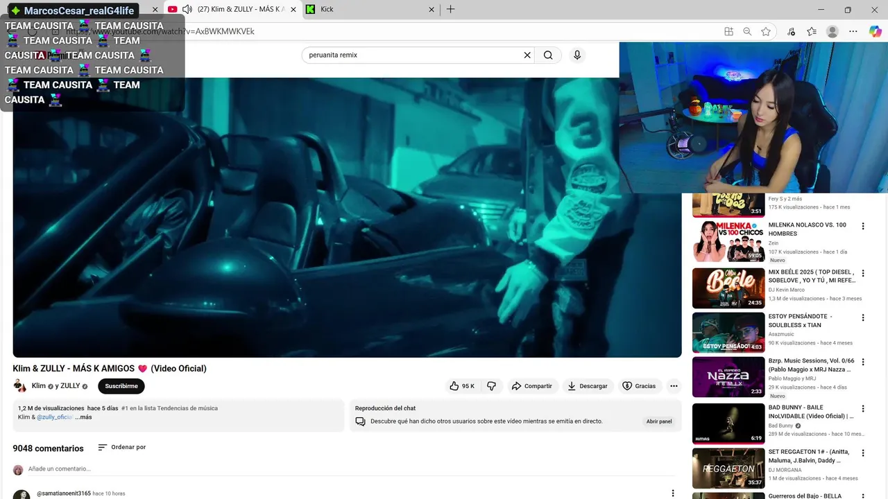Close the Kick tab

tap(432, 10)
